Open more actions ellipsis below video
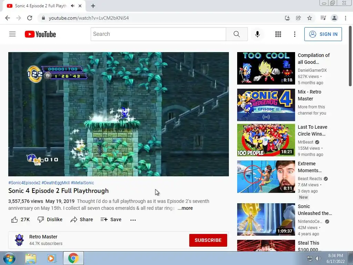The image size is (353, 265). coord(133,220)
